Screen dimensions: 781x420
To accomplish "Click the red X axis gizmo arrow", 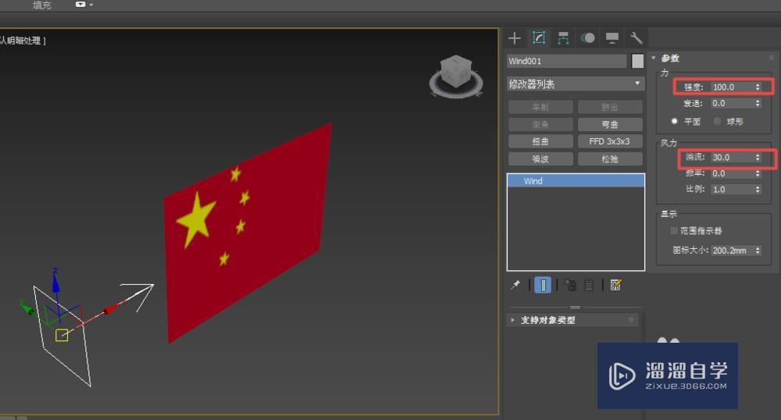I will pos(111,308).
